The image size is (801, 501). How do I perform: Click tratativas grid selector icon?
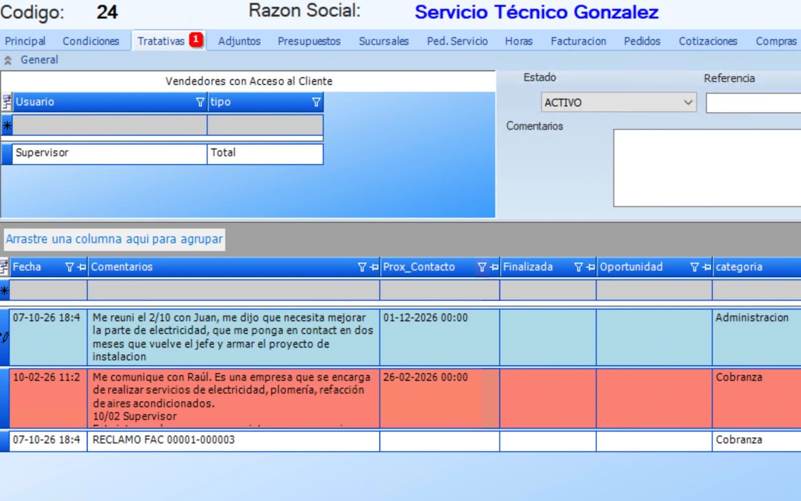tap(5, 267)
